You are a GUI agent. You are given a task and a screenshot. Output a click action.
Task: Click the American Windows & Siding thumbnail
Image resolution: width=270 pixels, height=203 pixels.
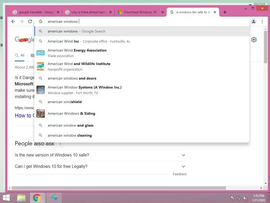pyautogui.click(x=41, y=113)
